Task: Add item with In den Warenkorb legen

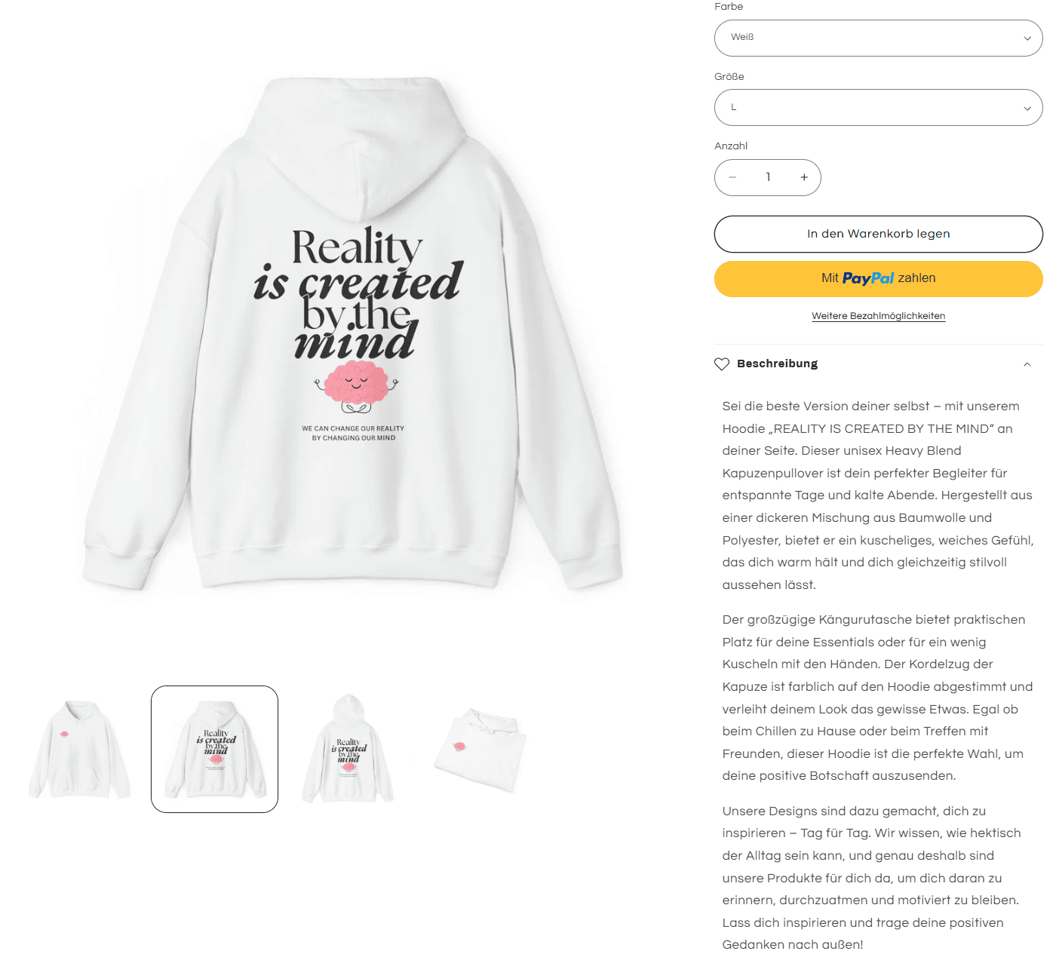Action: (x=879, y=234)
